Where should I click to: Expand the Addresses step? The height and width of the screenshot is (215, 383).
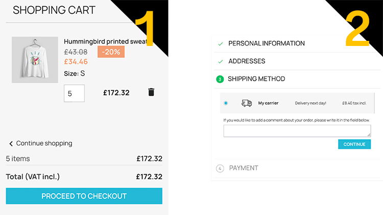click(247, 61)
